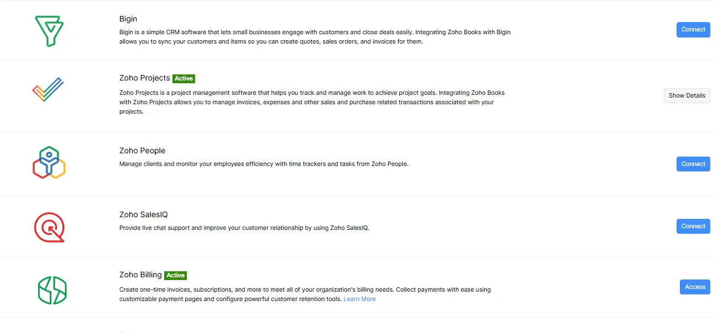Click the Zoho SalesIQ red logo
Viewport: 723px width, 333px height.
click(49, 227)
